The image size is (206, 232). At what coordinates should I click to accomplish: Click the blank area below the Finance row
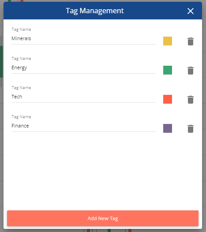(103, 170)
